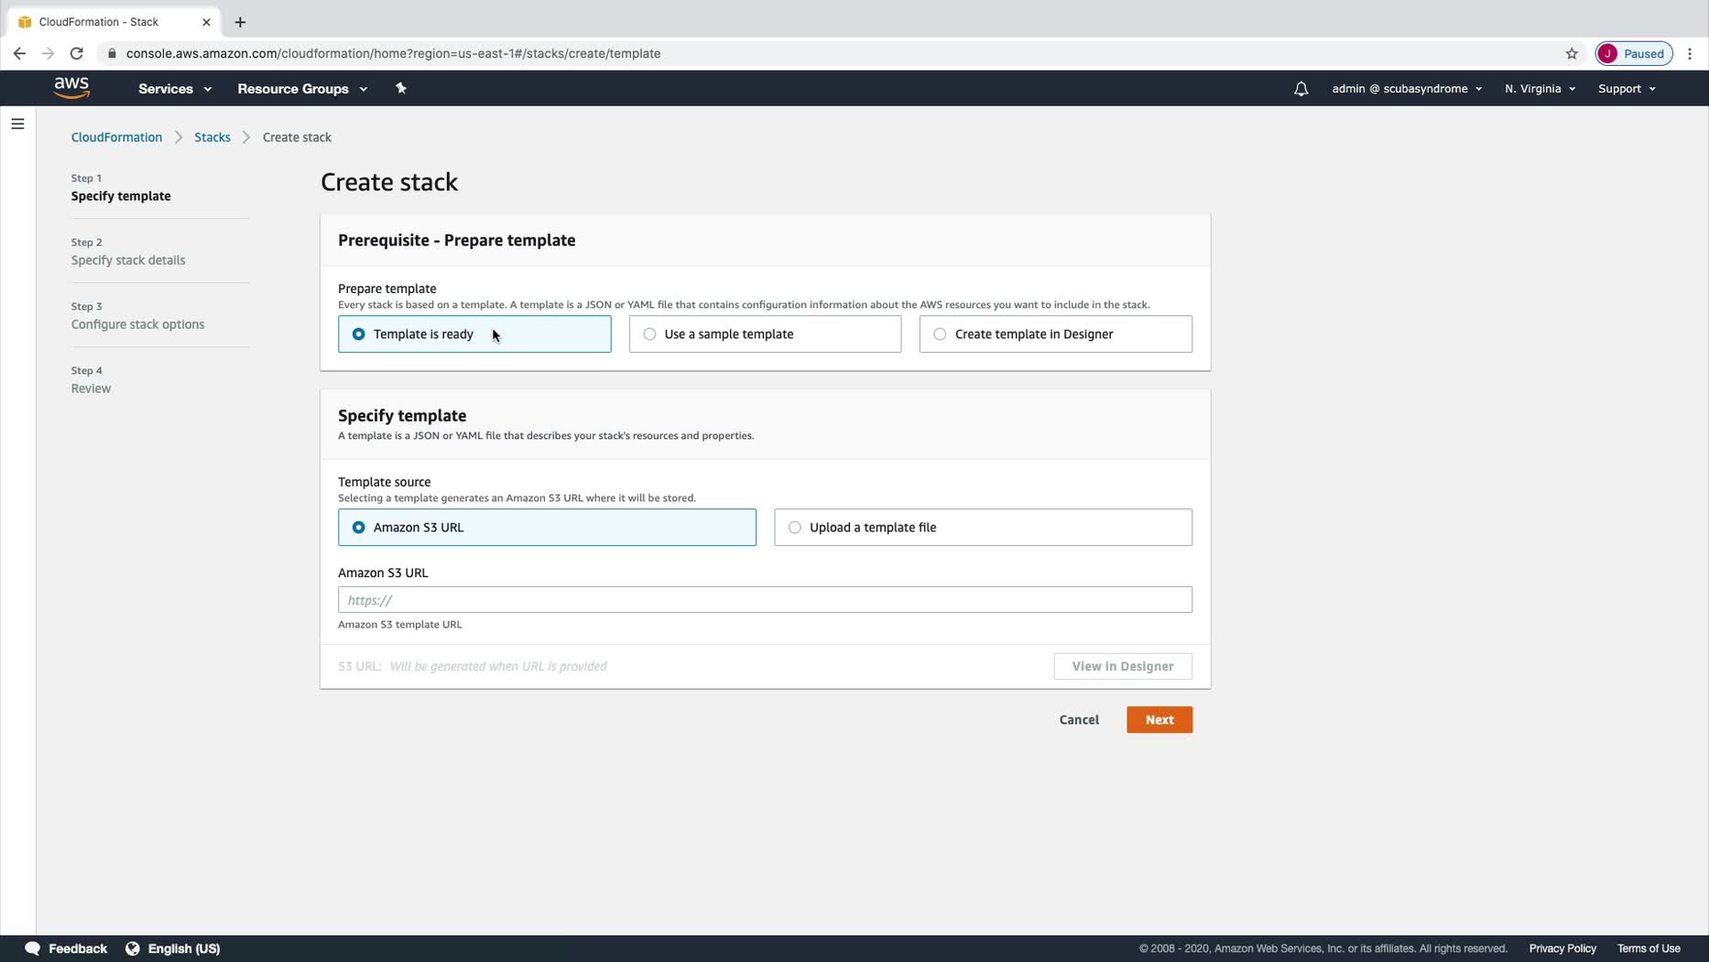This screenshot has width=1709, height=962.
Task: Open the Resource Groups dropdown
Action: [302, 89]
